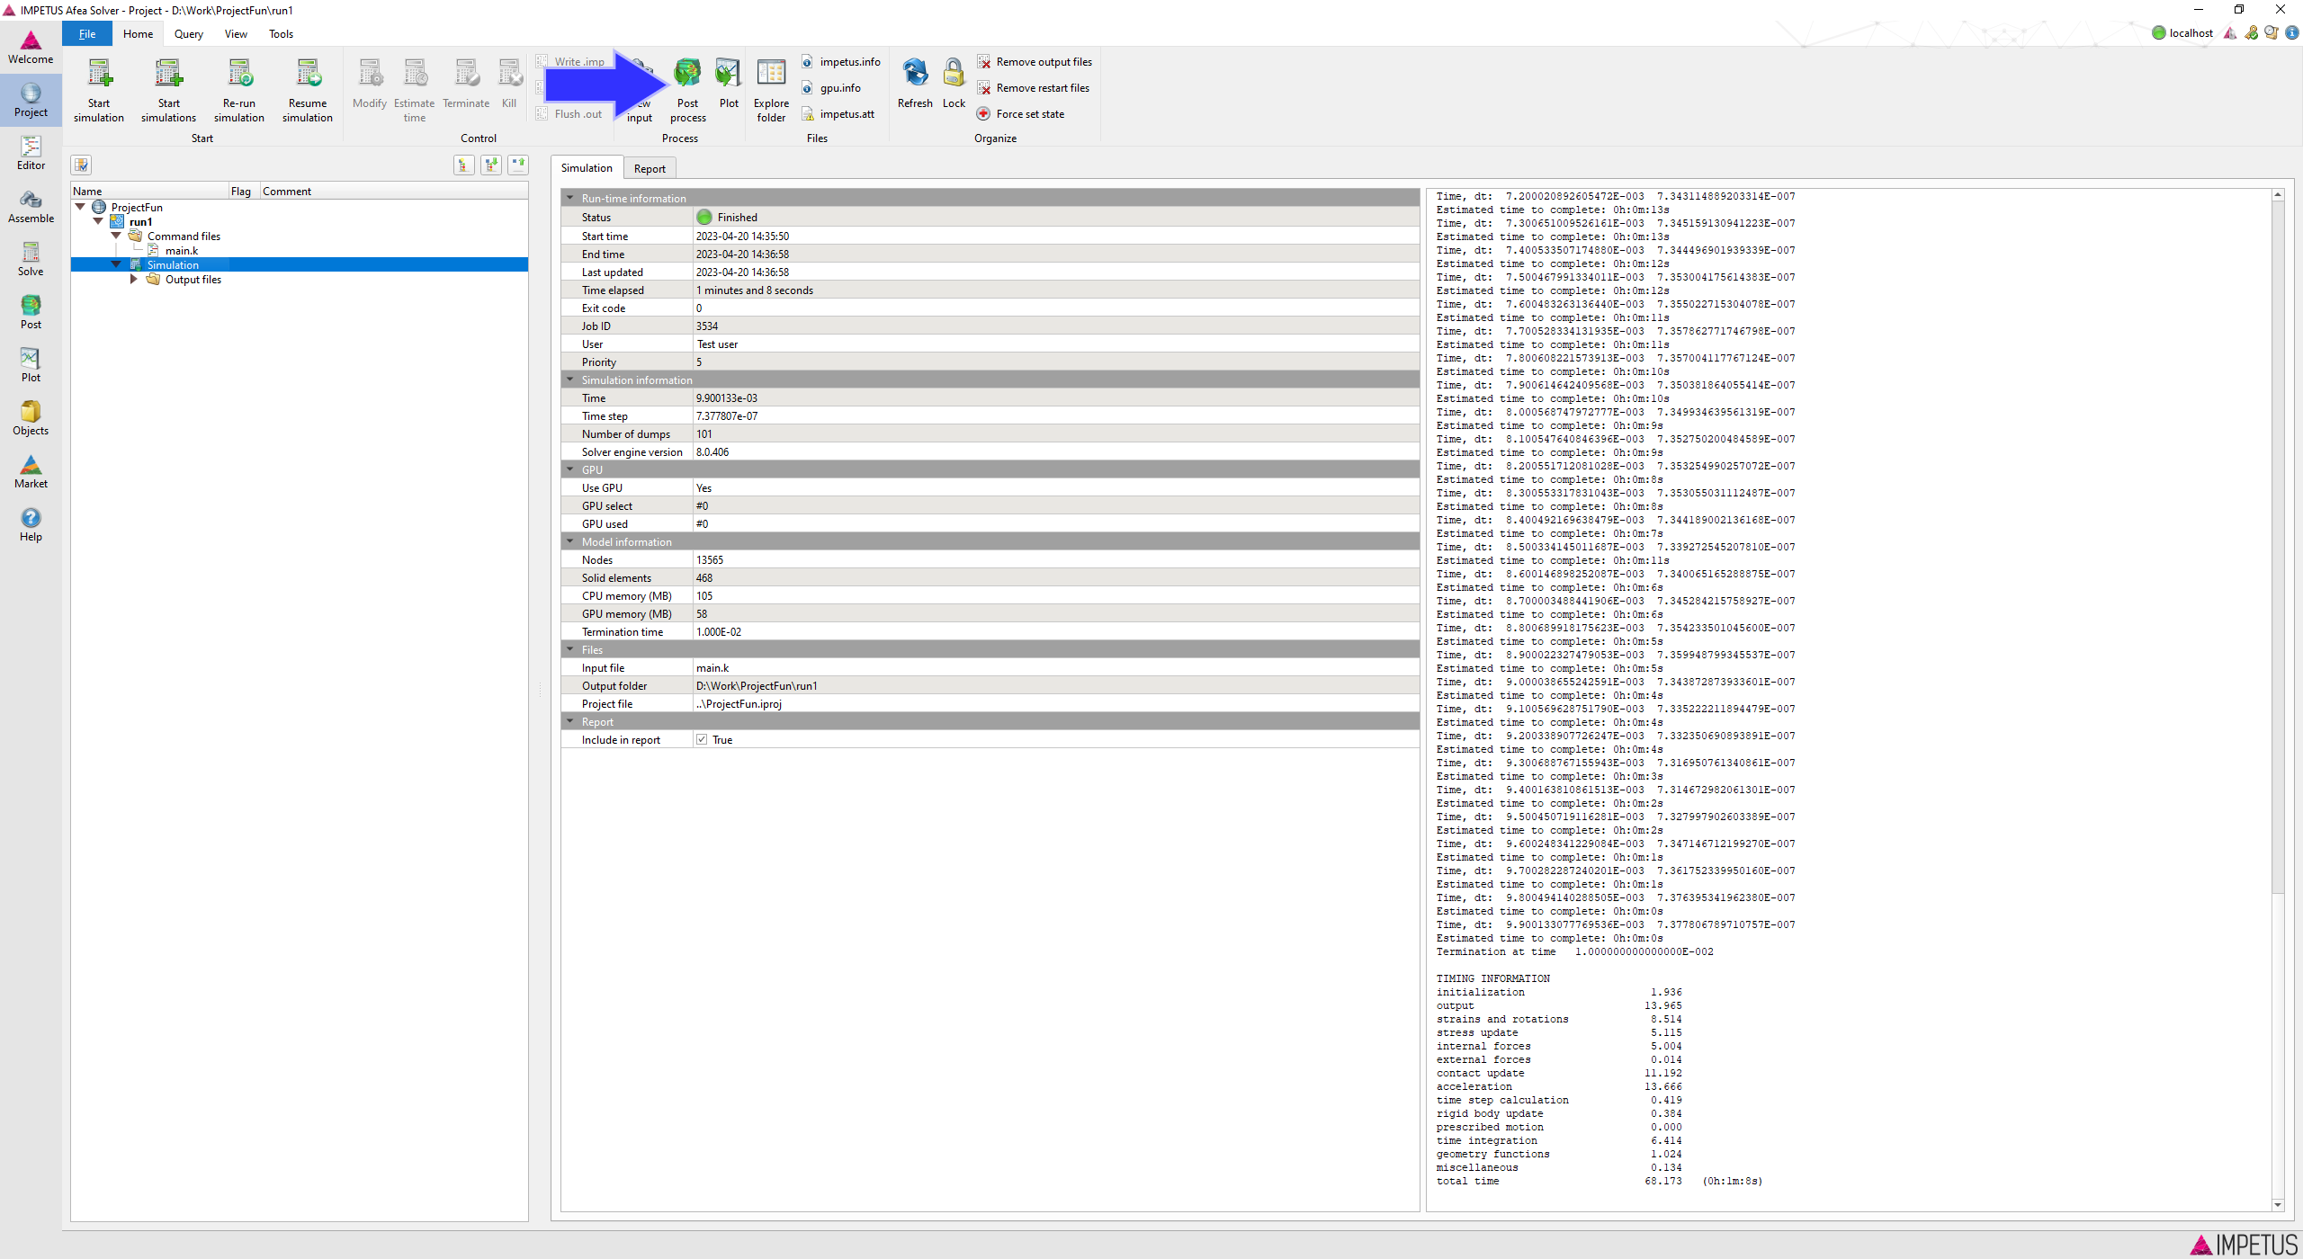Click Remove output files

click(1035, 62)
